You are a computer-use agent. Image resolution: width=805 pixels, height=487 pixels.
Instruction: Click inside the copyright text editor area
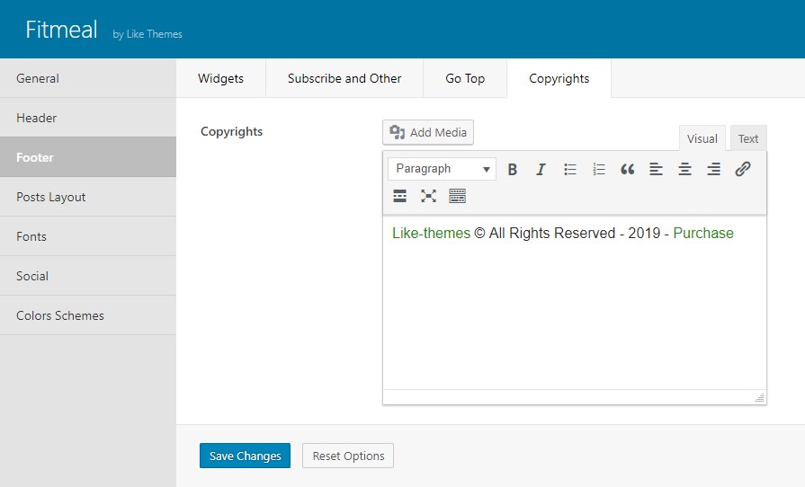[575, 303]
